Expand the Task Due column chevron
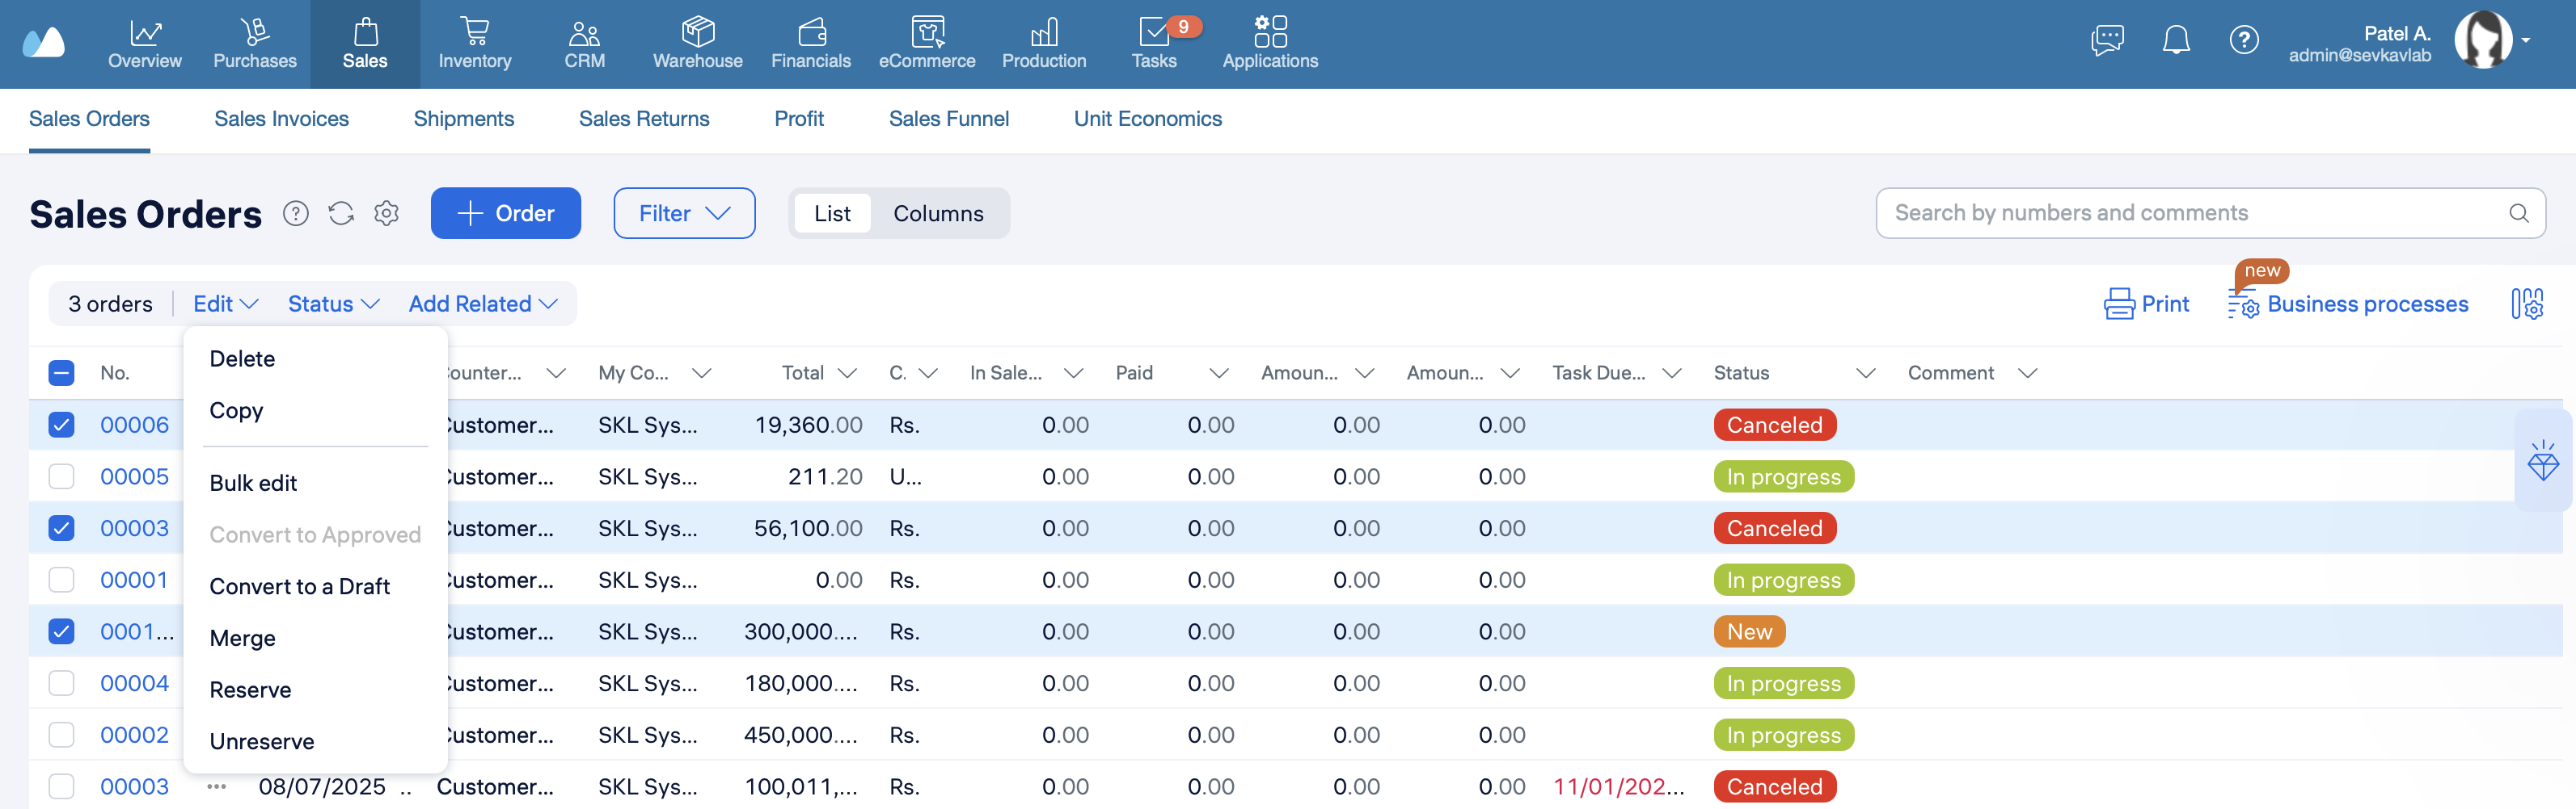Viewport: 2576px width, 809px height. (x=1671, y=374)
